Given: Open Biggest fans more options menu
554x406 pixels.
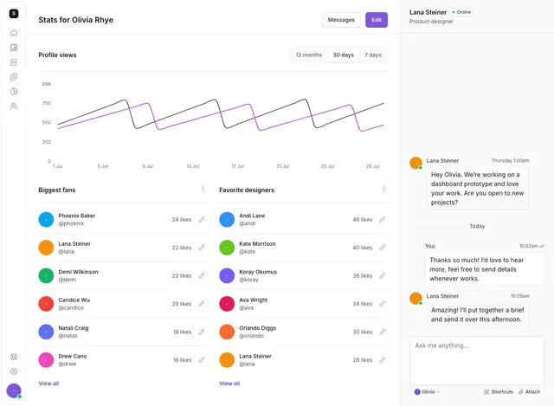Looking at the screenshot, I should pyautogui.click(x=203, y=190).
